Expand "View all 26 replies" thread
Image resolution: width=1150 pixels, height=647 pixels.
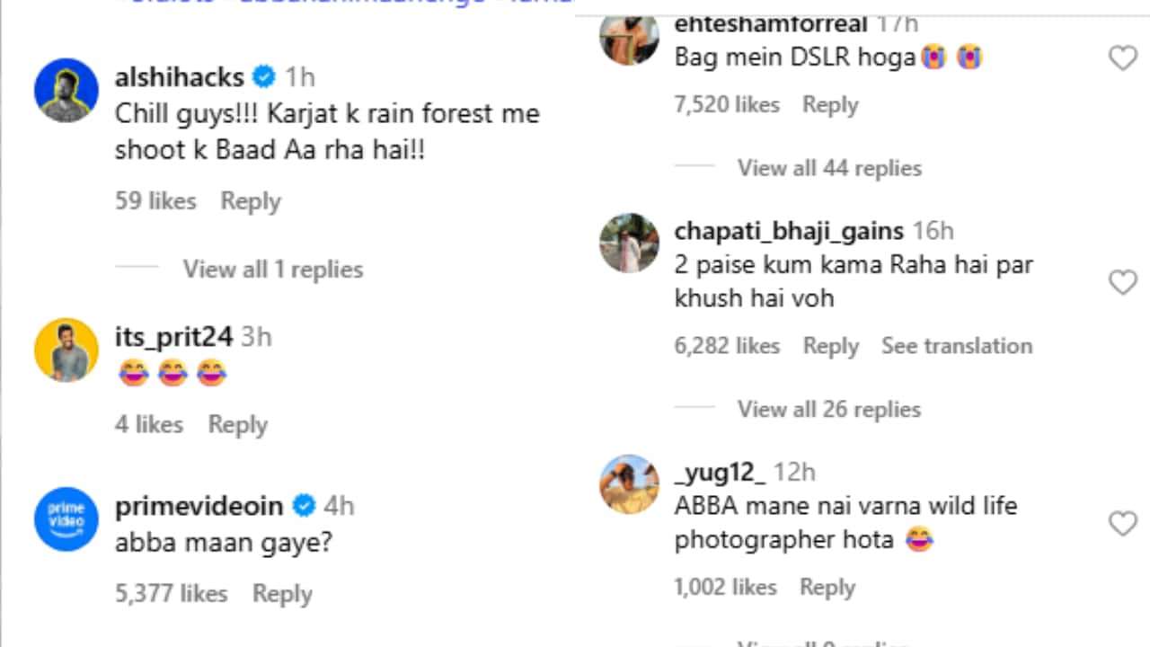829,409
